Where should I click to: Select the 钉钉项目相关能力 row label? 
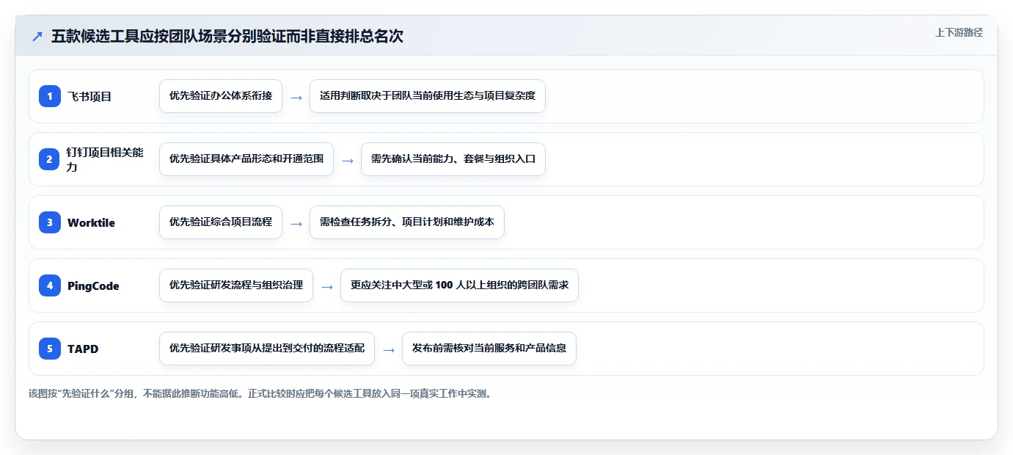(106, 159)
